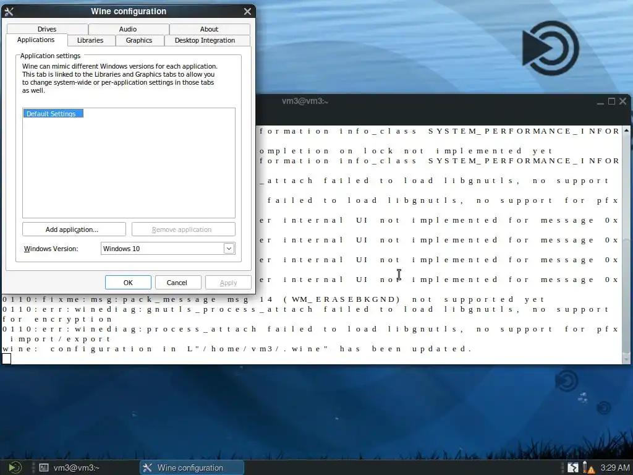Confirm with the OK button

pyautogui.click(x=128, y=282)
